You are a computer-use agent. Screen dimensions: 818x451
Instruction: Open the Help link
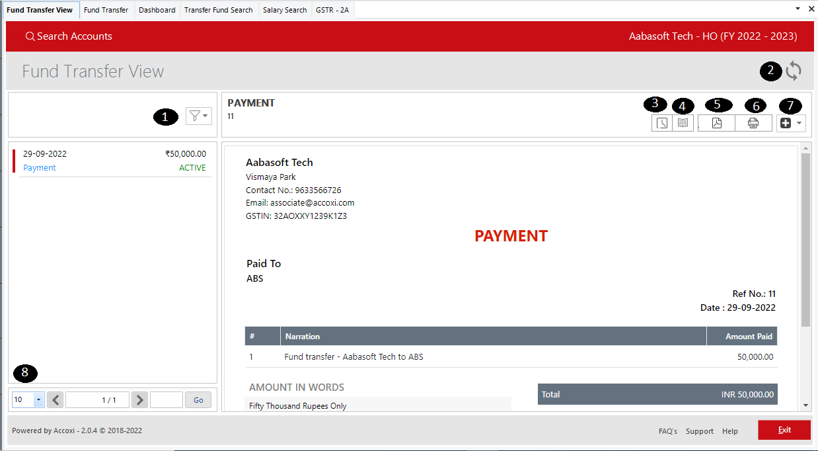coord(730,431)
